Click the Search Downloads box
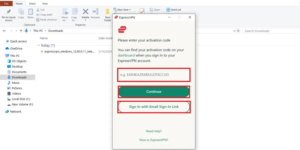 tap(271, 31)
